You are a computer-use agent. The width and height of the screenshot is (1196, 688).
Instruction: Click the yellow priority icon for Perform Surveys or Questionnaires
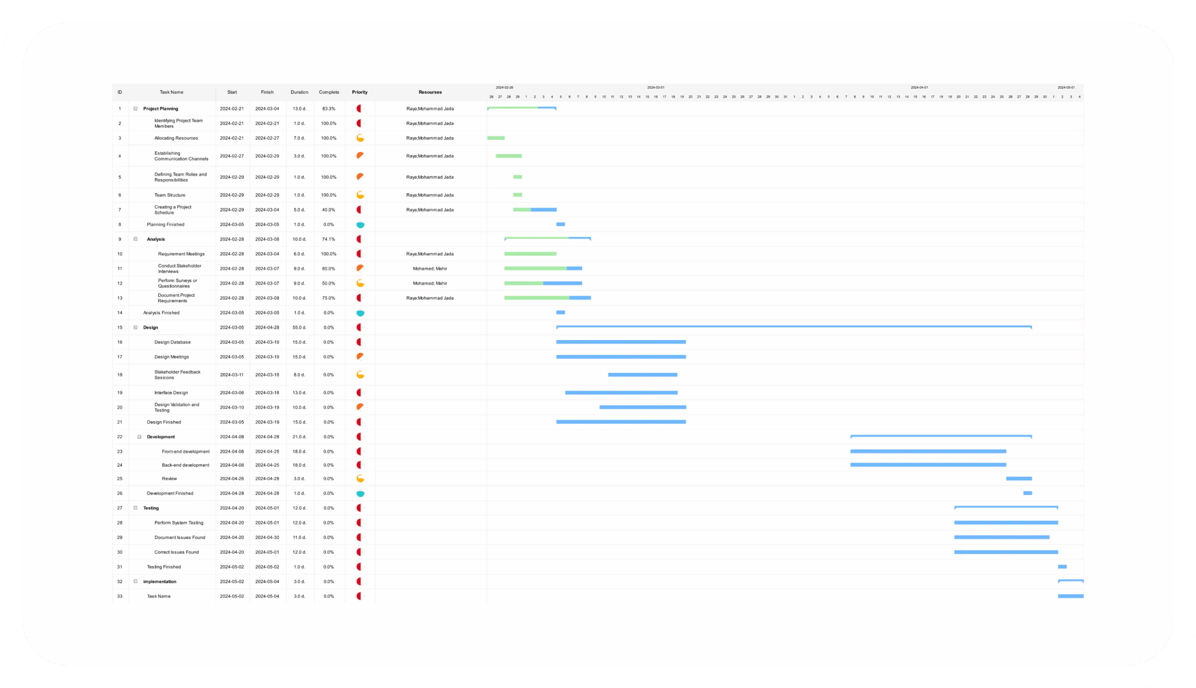click(360, 283)
